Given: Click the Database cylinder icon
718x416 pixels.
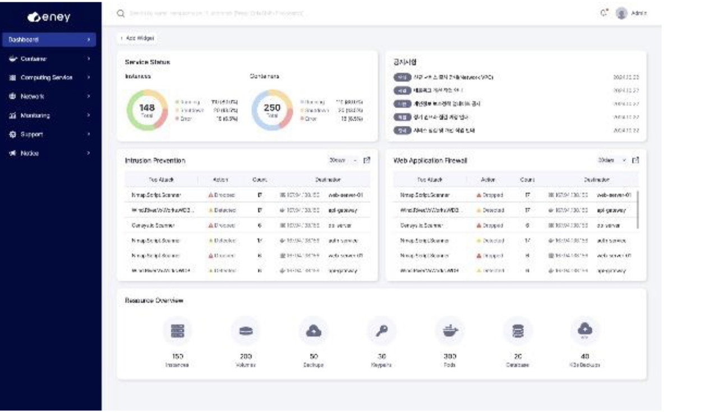Looking at the screenshot, I should (518, 331).
